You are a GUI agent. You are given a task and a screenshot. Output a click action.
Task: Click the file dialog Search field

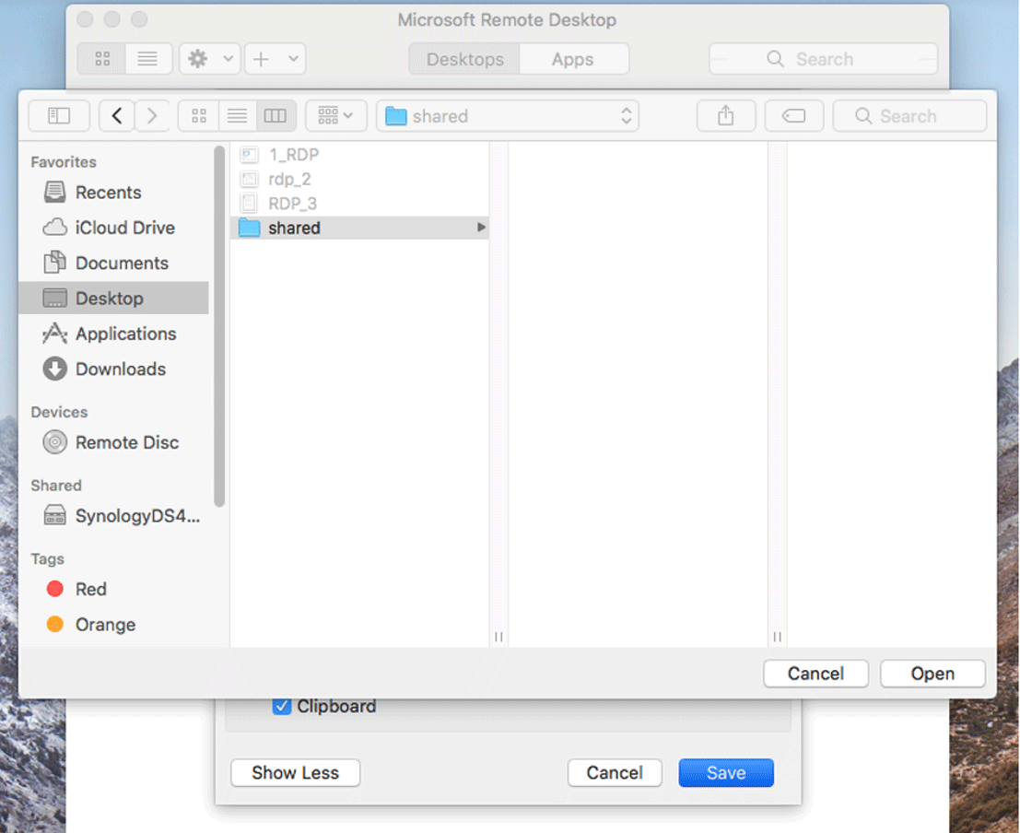[x=909, y=116]
